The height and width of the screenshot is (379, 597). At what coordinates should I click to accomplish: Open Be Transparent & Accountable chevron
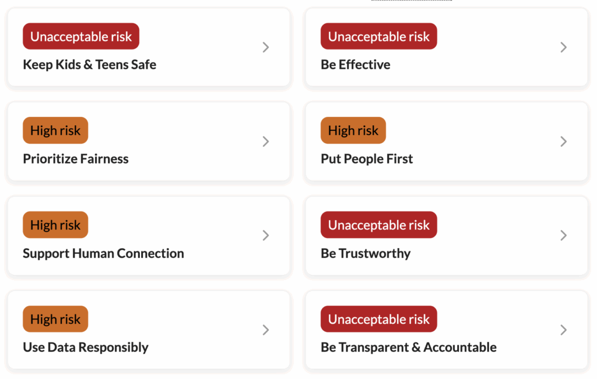(563, 330)
